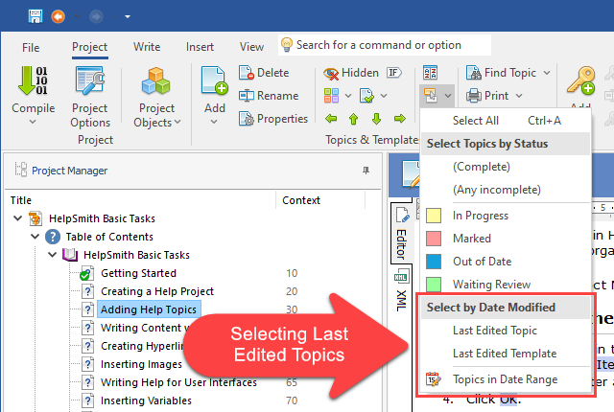Expand the Compile dropdown arrow
The height and width of the screenshot is (412, 614).
[33, 122]
